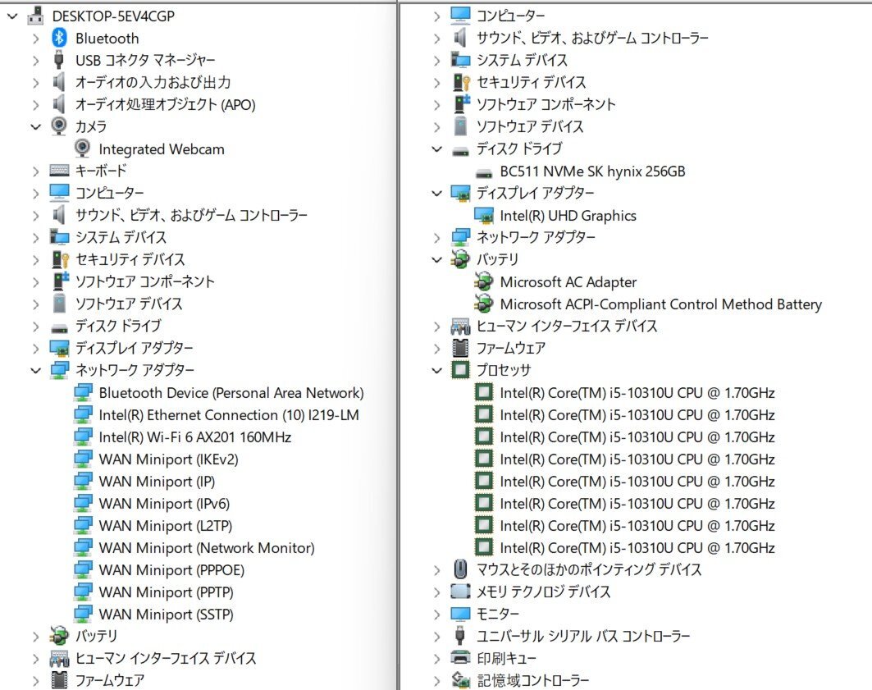Select the "WAN Miniport (IP)" label

(156, 482)
